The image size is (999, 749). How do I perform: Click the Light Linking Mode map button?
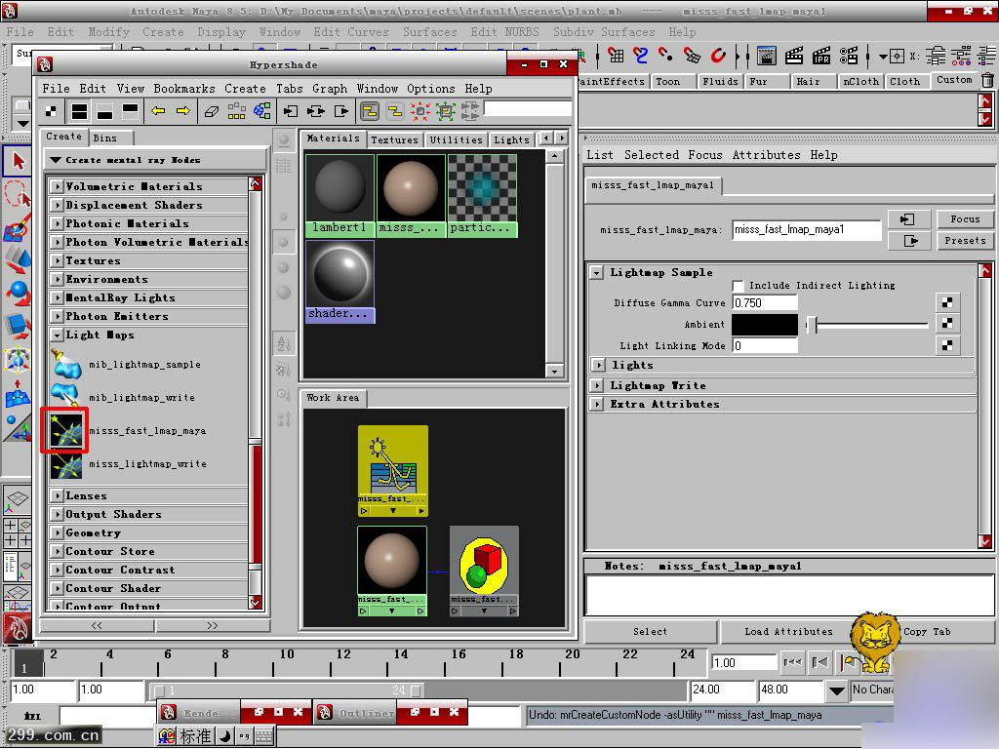[x=946, y=345]
